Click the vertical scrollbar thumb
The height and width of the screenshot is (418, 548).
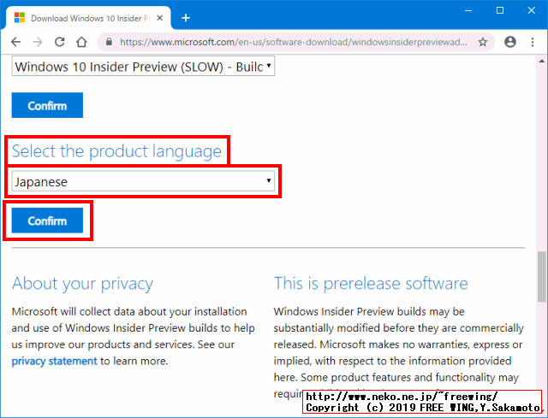[x=542, y=276]
